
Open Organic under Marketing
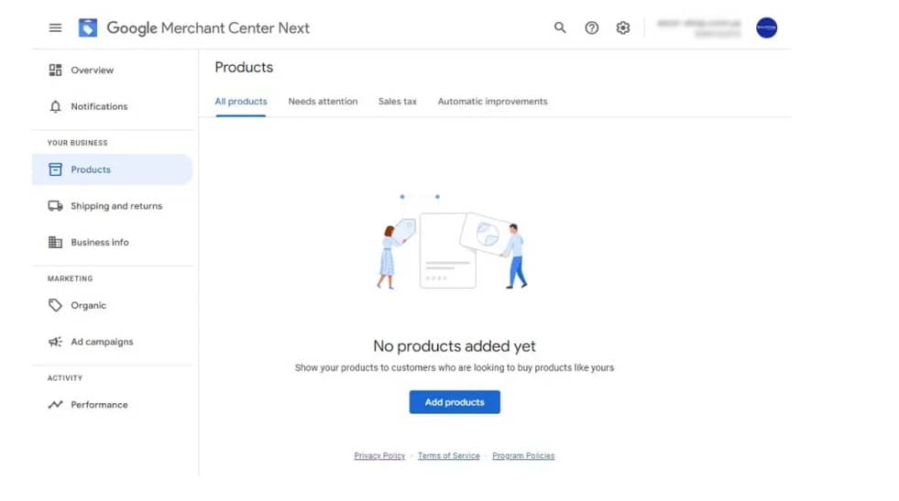88,306
